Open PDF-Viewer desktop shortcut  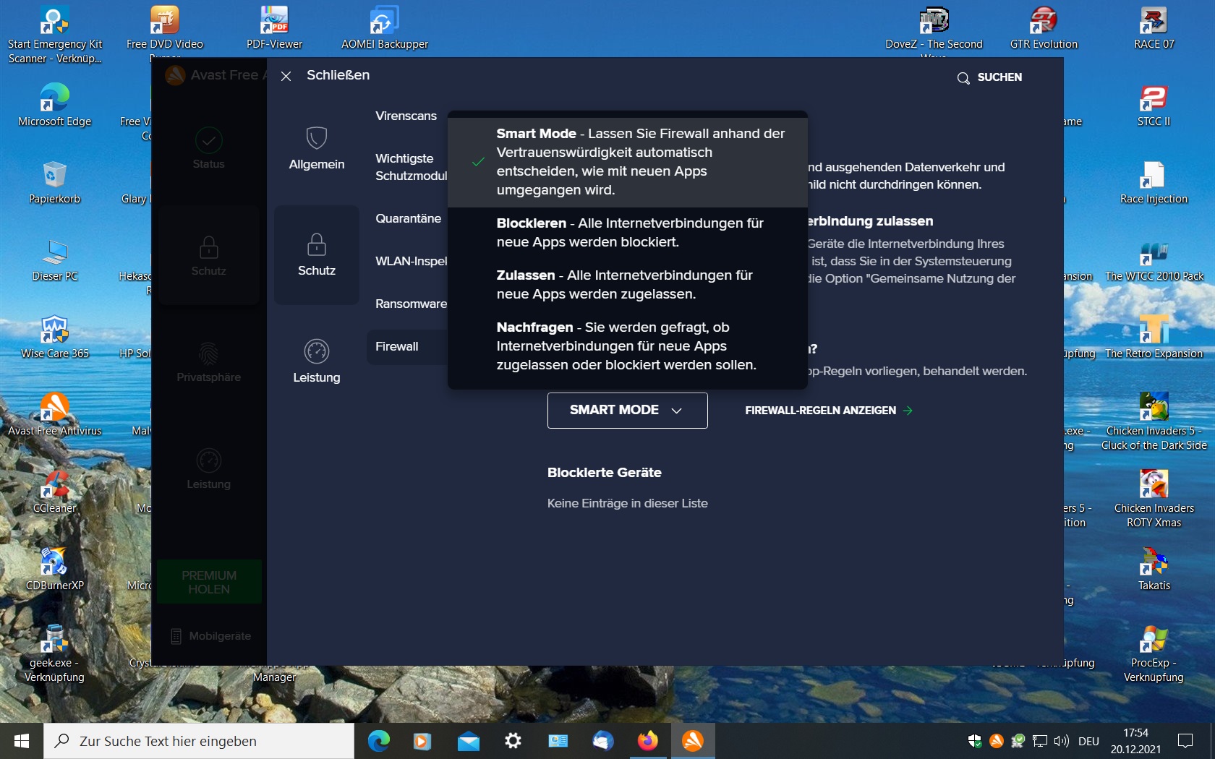pyautogui.click(x=275, y=27)
